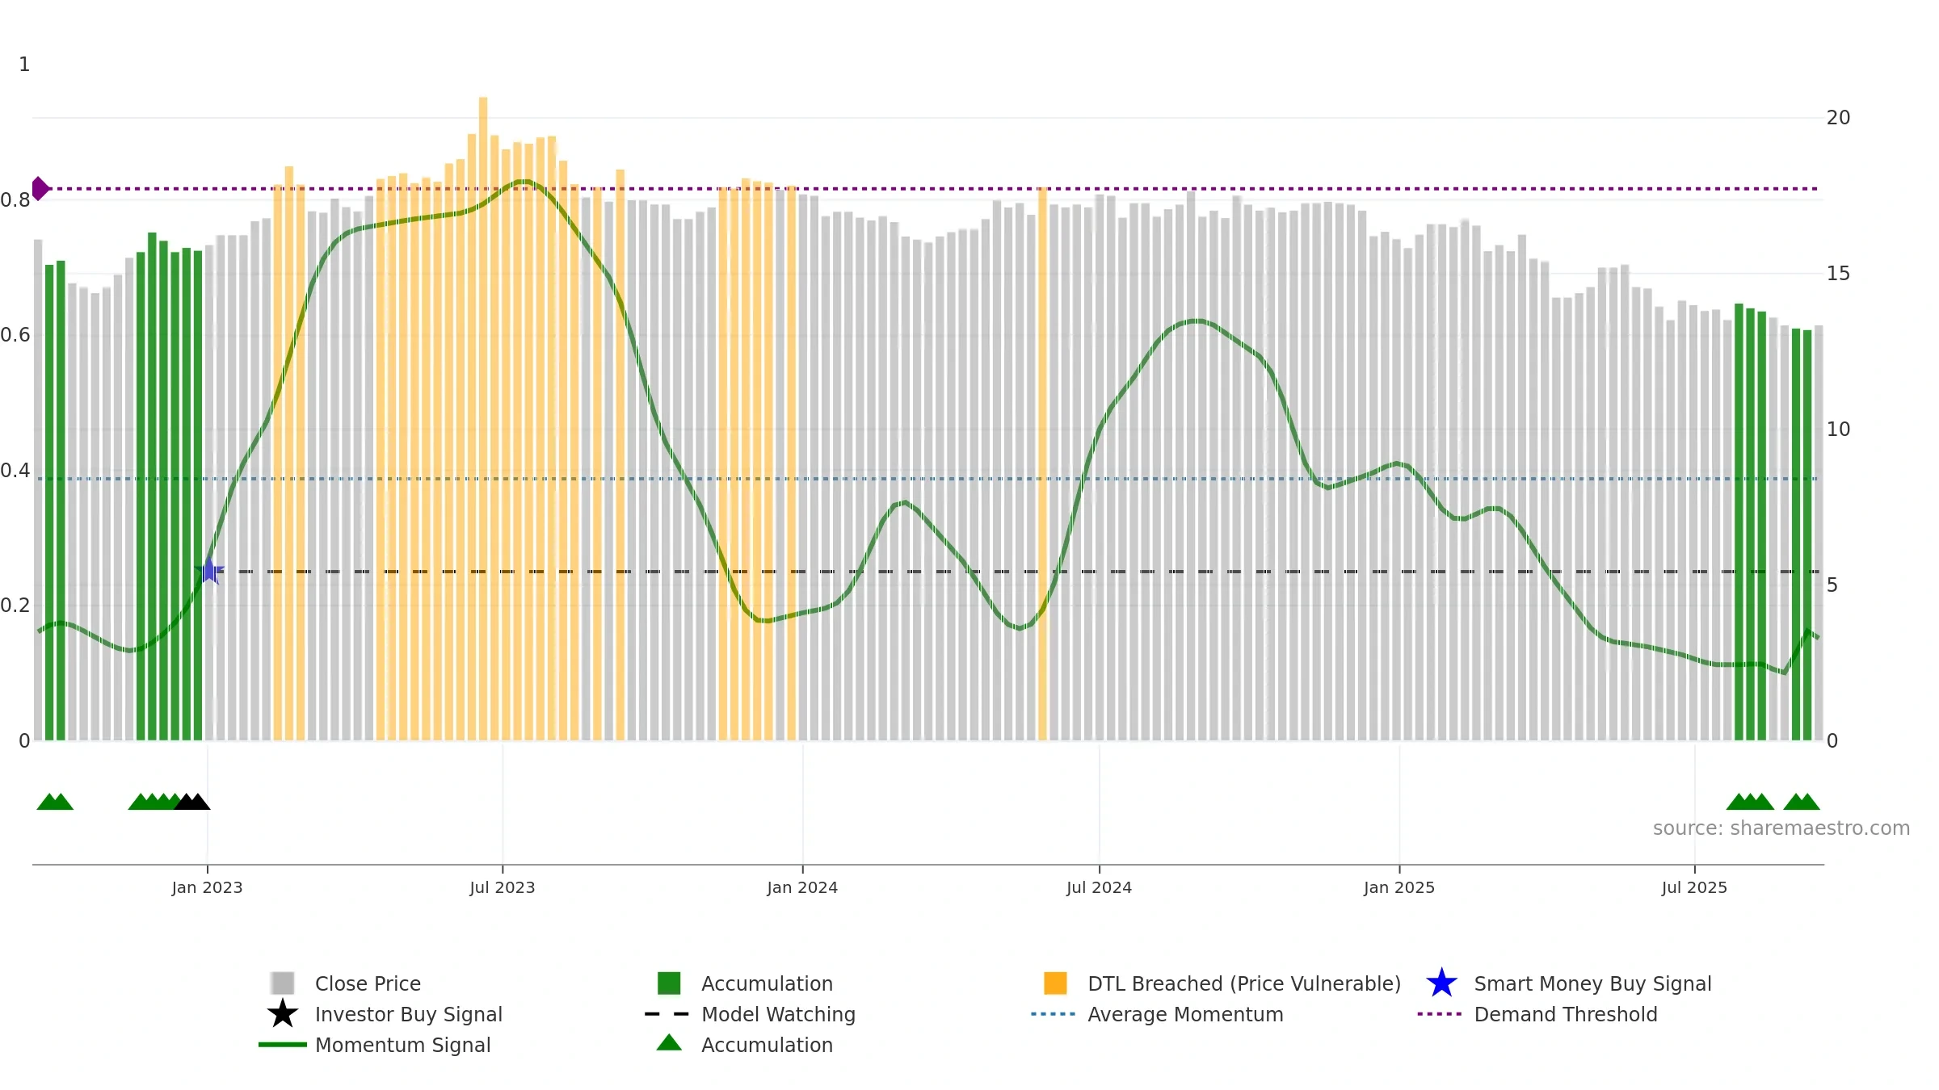The width and height of the screenshot is (1939, 1090).
Task: Click the rightmost green accumulation triangle markers
Action: coord(1802,801)
